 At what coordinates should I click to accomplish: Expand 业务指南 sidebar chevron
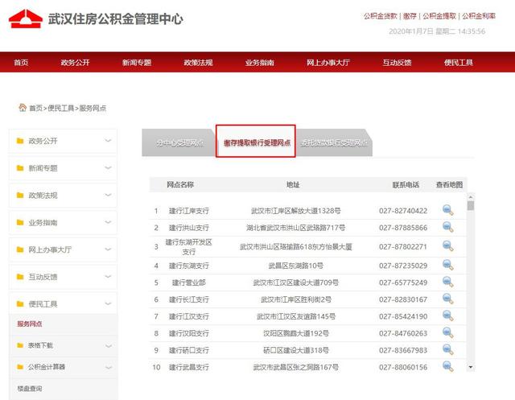pos(108,223)
